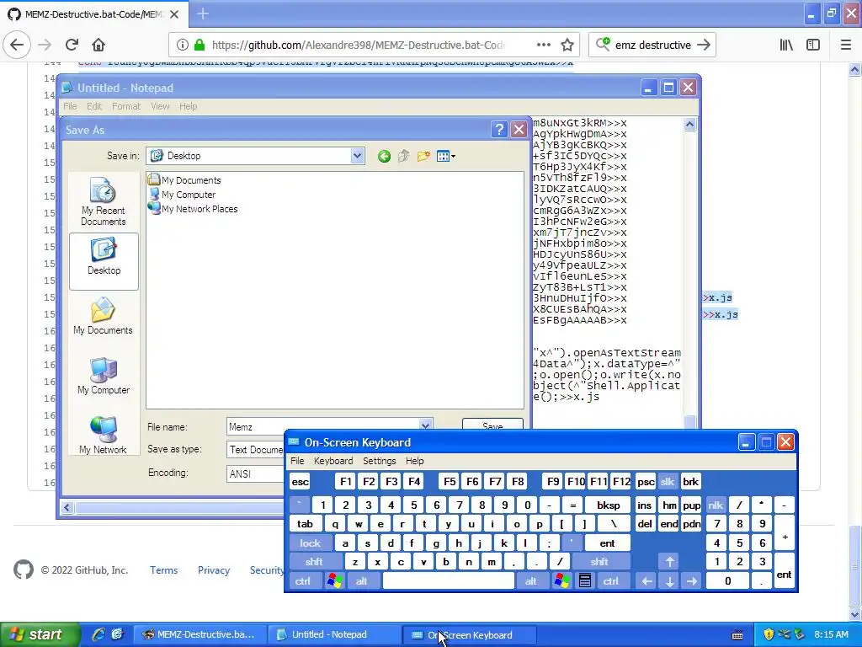Open View Menu in Save As
This screenshot has height=647, width=862.
445,156
